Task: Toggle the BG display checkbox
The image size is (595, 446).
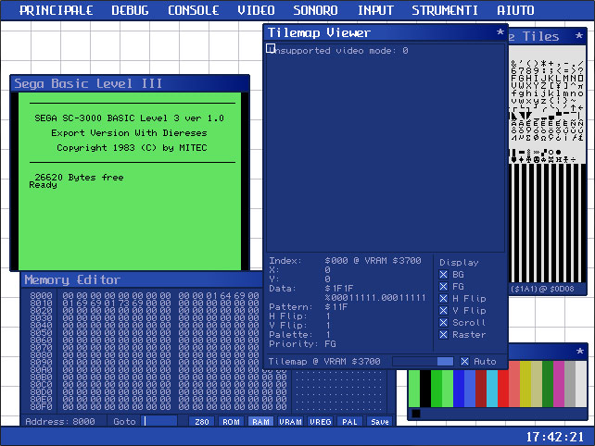Action: (443, 274)
